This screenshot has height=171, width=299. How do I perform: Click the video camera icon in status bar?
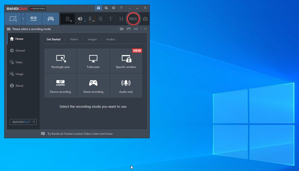point(122,29)
